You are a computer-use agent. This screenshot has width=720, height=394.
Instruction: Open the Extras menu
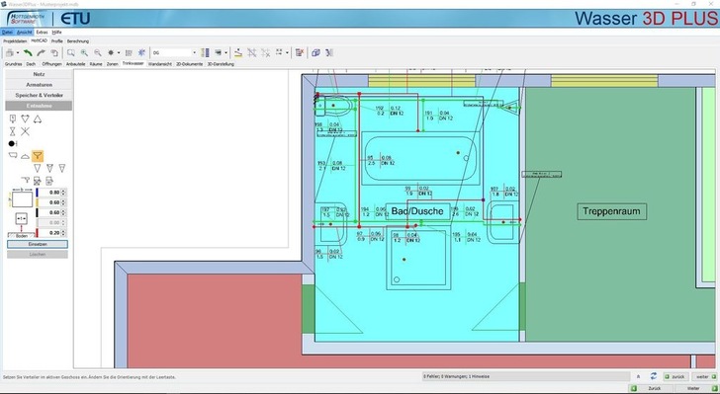42,33
